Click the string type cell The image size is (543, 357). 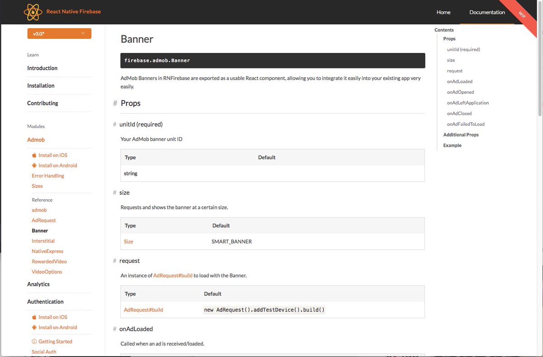pos(131,173)
